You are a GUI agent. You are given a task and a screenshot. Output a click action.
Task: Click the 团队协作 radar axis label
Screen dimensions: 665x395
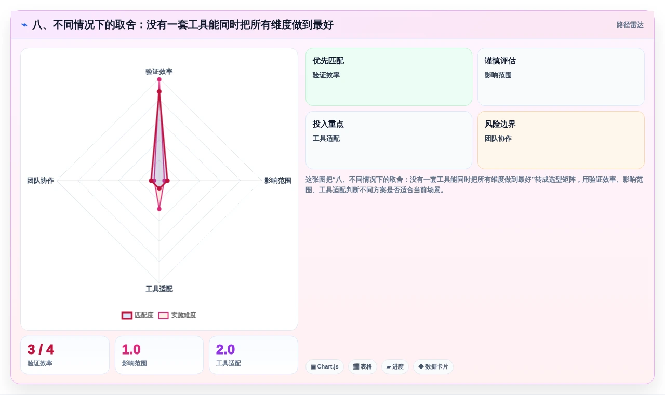[x=41, y=181]
